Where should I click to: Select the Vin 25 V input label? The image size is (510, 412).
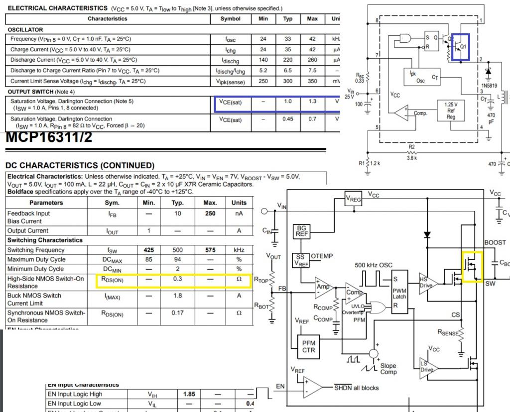[350, 94]
